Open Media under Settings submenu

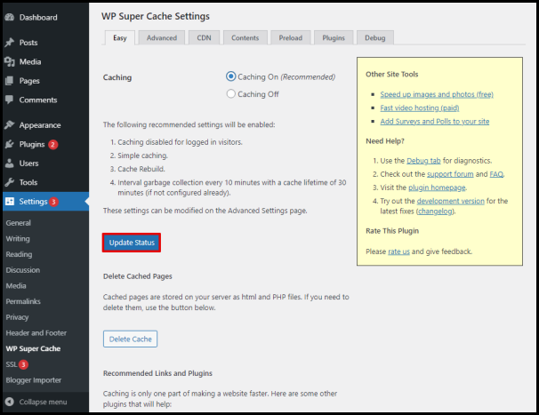click(x=16, y=286)
